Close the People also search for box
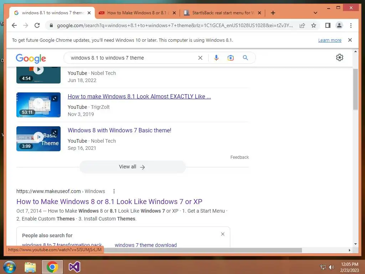 (222, 234)
